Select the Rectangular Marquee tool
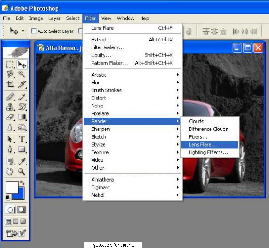The height and width of the screenshot is (248, 269). click(x=10, y=65)
